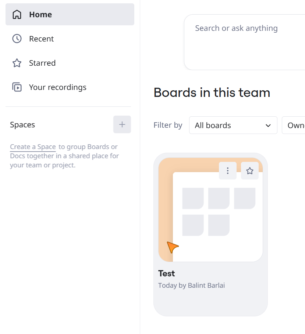
Task: Open the Test board title
Action: point(166,273)
